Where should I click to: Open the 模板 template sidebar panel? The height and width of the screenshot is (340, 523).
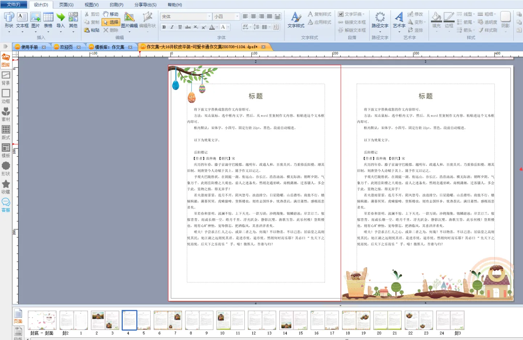click(6, 151)
